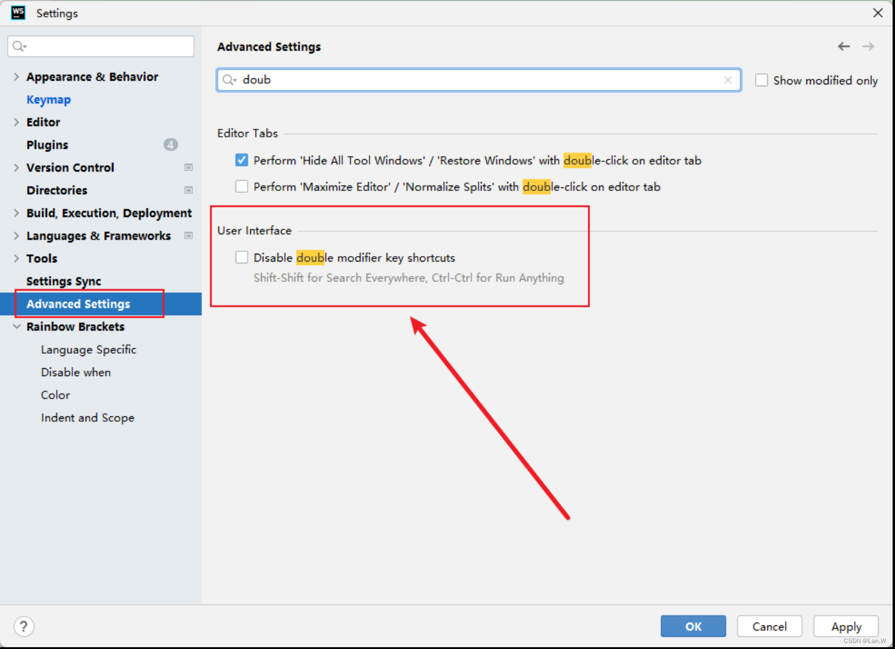
Task: Click the back arrow in Advanced Settings
Action: pyautogui.click(x=844, y=46)
